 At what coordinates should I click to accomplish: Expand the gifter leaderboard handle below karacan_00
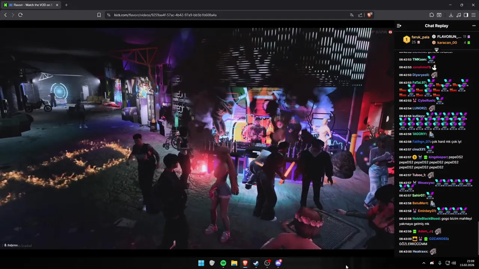point(436,49)
